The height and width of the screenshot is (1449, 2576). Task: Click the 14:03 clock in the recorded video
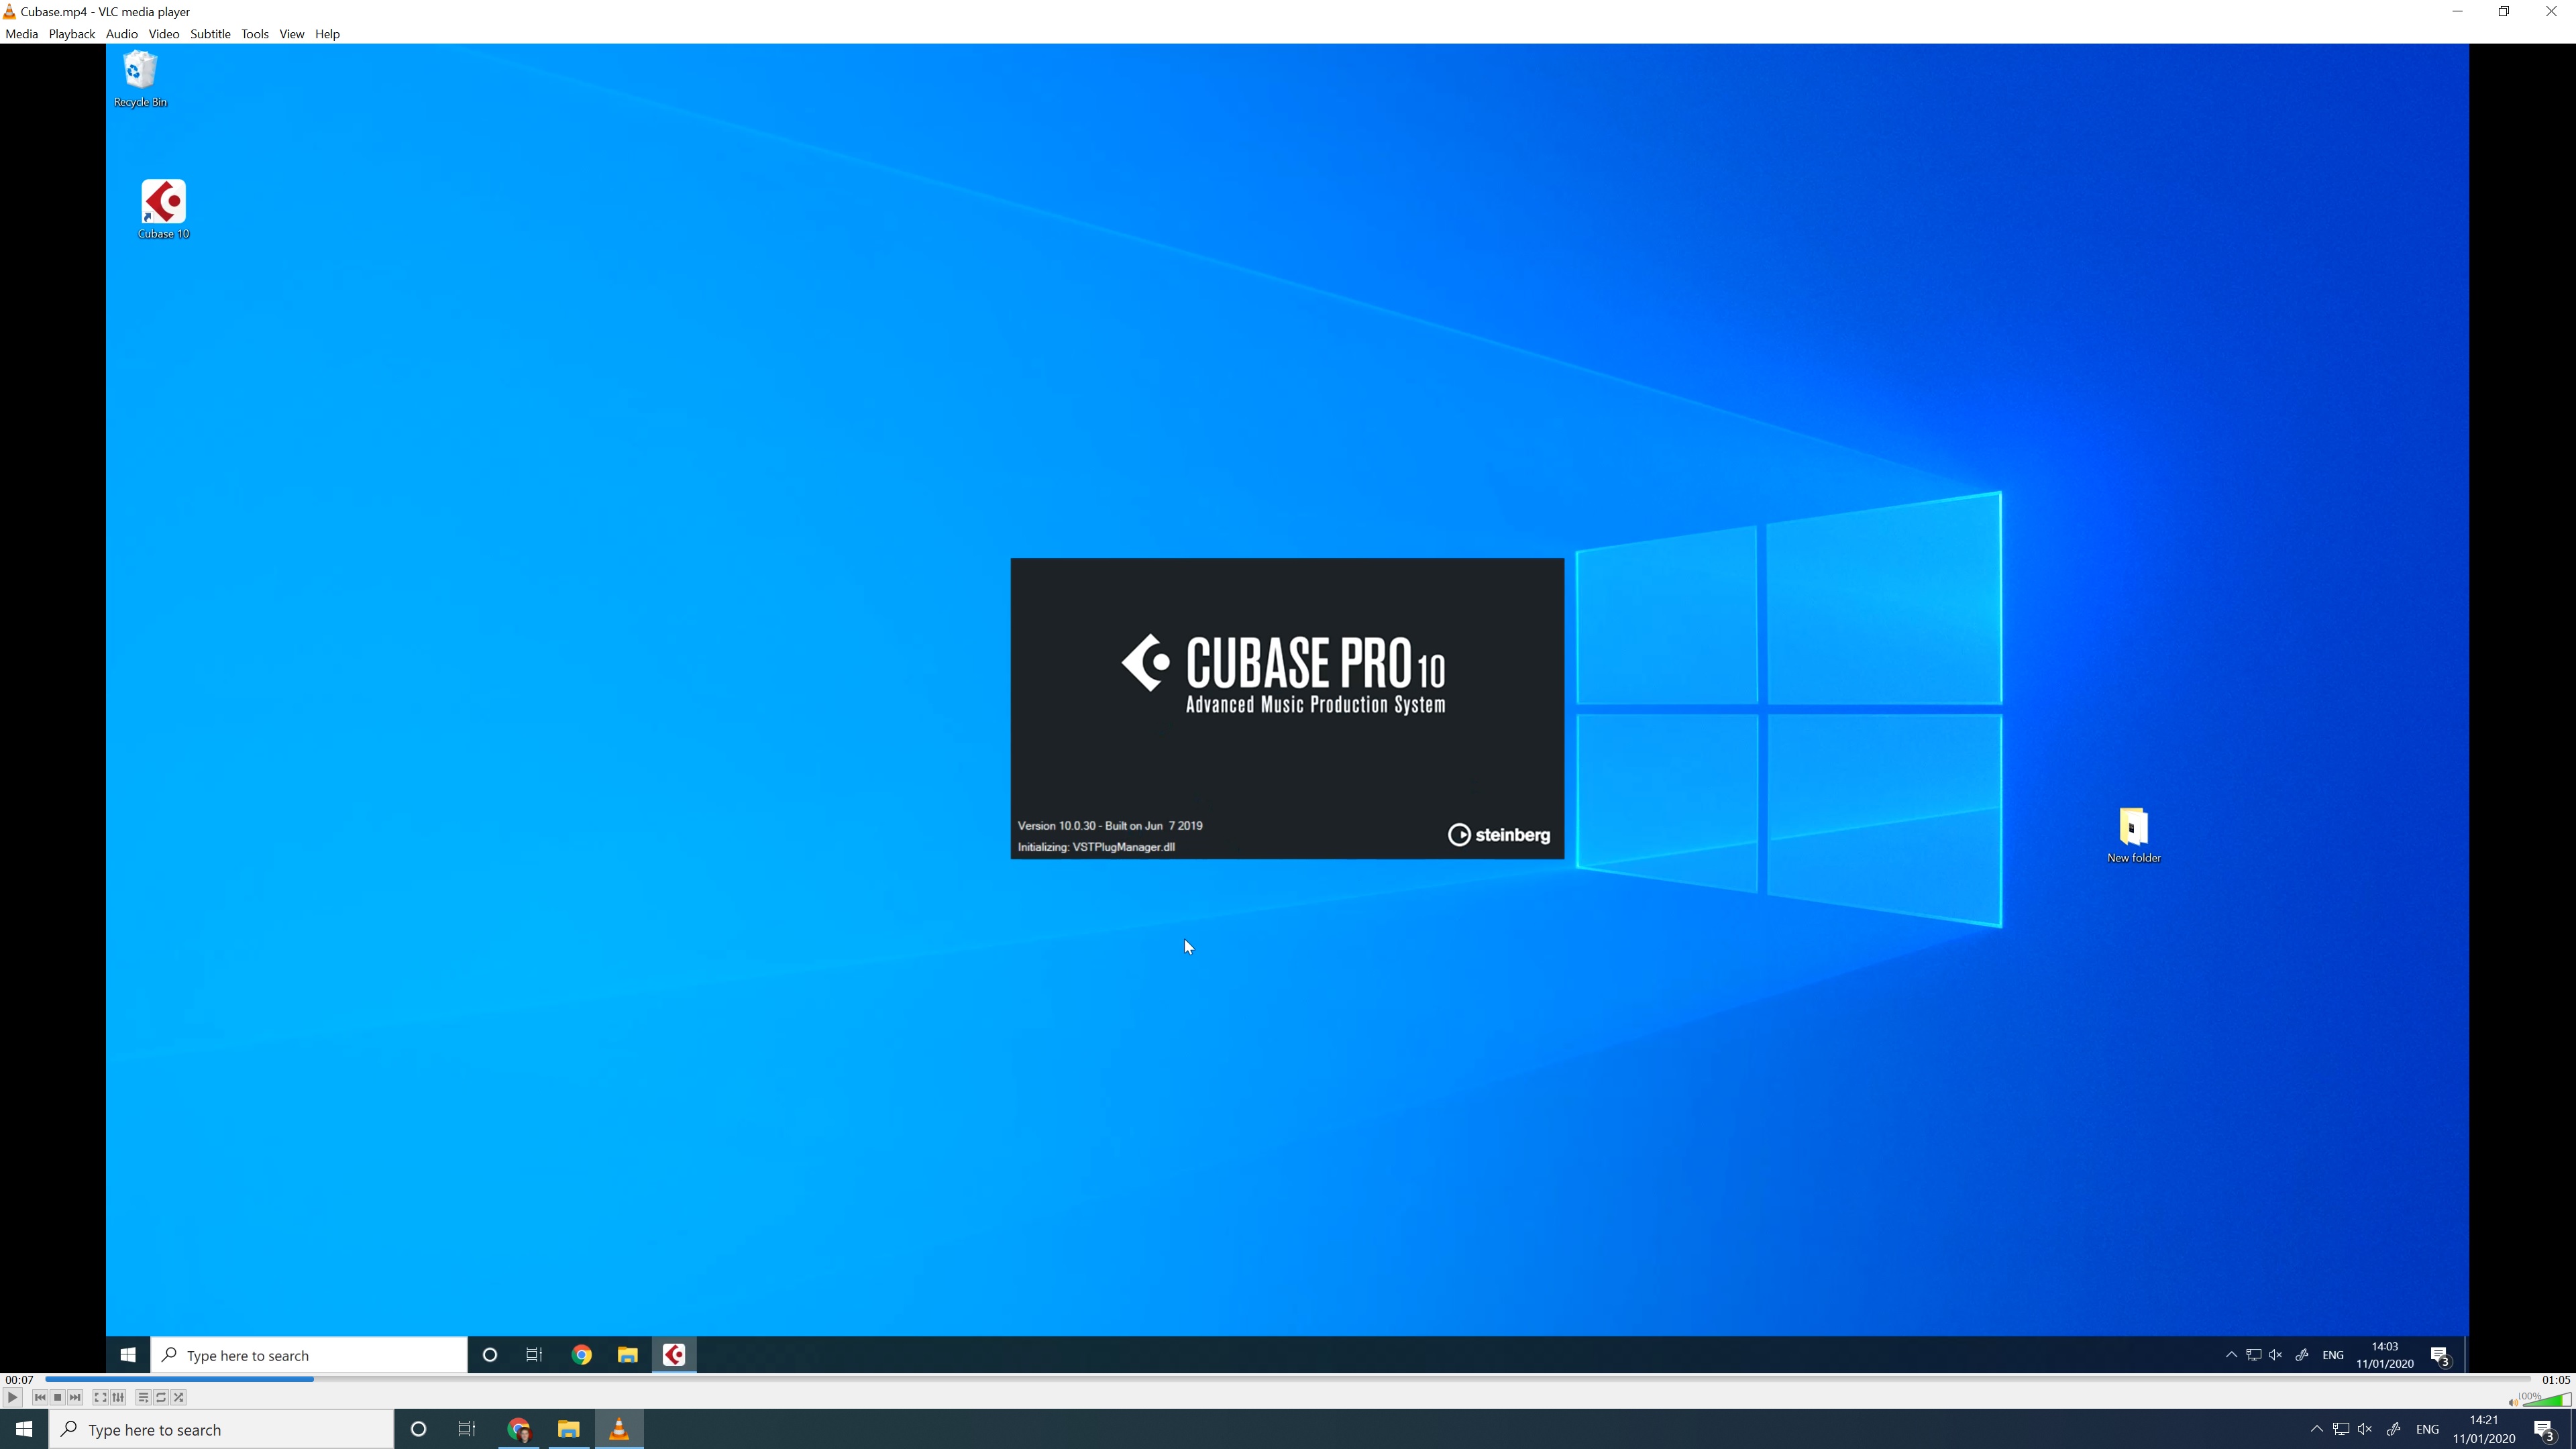[x=2385, y=1355]
